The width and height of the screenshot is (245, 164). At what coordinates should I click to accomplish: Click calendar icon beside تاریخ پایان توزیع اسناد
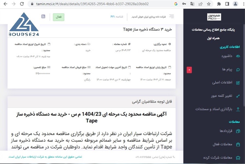point(170,67)
